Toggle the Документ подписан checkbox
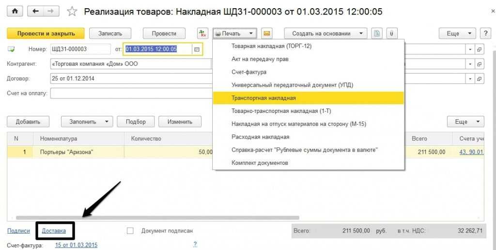Viewport: 496px width, 250px height. point(130,231)
